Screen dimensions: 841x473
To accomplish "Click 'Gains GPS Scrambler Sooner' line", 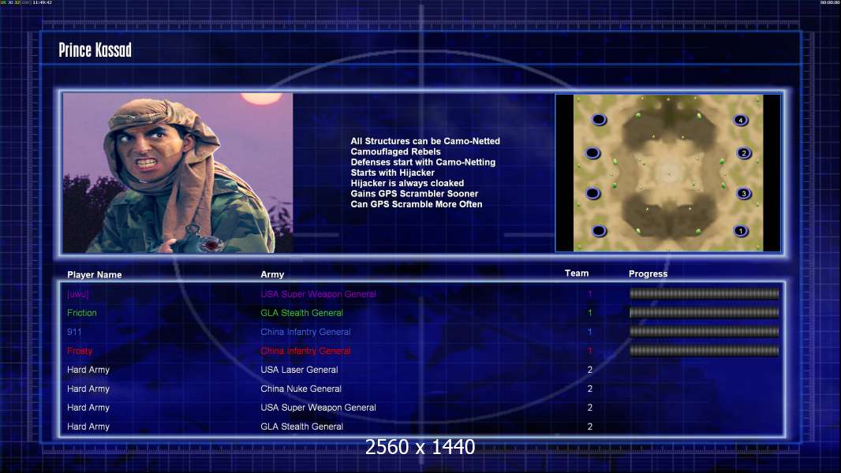I will point(415,193).
